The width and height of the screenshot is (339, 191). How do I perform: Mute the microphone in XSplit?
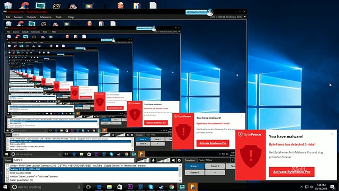click(153, 160)
